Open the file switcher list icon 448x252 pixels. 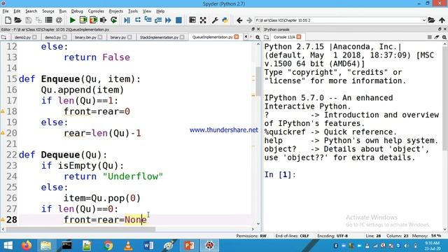point(49,20)
